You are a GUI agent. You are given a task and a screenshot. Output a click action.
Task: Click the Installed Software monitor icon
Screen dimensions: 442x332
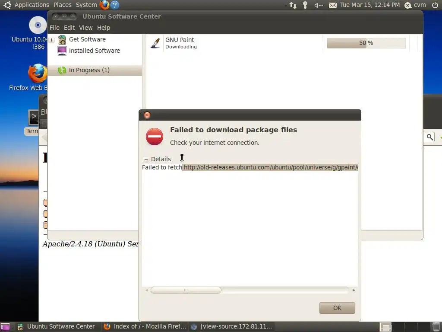(x=62, y=51)
